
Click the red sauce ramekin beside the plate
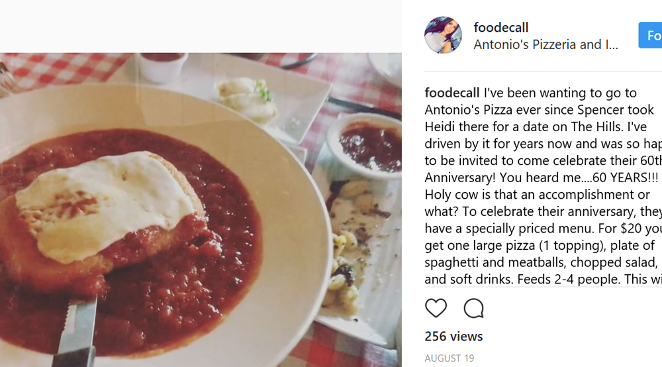368,146
